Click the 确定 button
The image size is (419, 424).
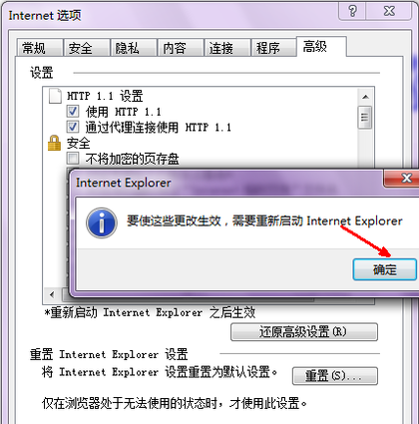pos(385,269)
